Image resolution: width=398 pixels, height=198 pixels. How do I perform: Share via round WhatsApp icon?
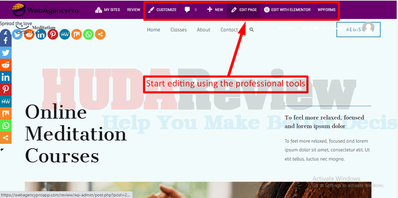pos(89,34)
